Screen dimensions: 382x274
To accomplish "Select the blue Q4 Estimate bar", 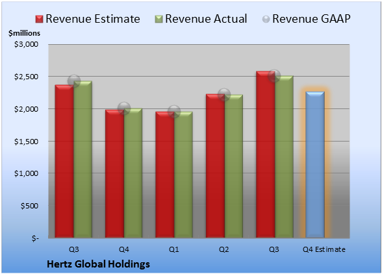I will [x=315, y=165].
